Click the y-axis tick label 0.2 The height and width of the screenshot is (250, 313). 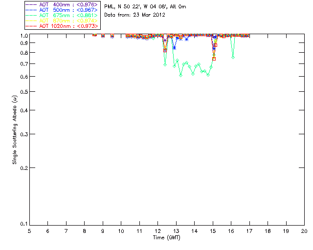tap(24, 168)
